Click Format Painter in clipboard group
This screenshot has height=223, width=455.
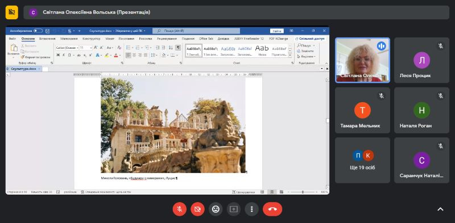pos(35,57)
